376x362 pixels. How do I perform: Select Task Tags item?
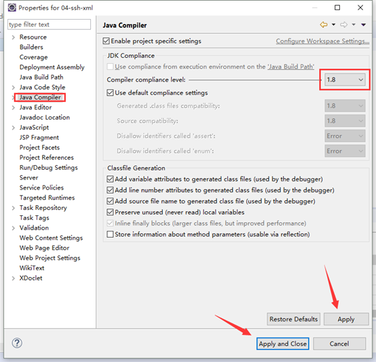point(35,217)
